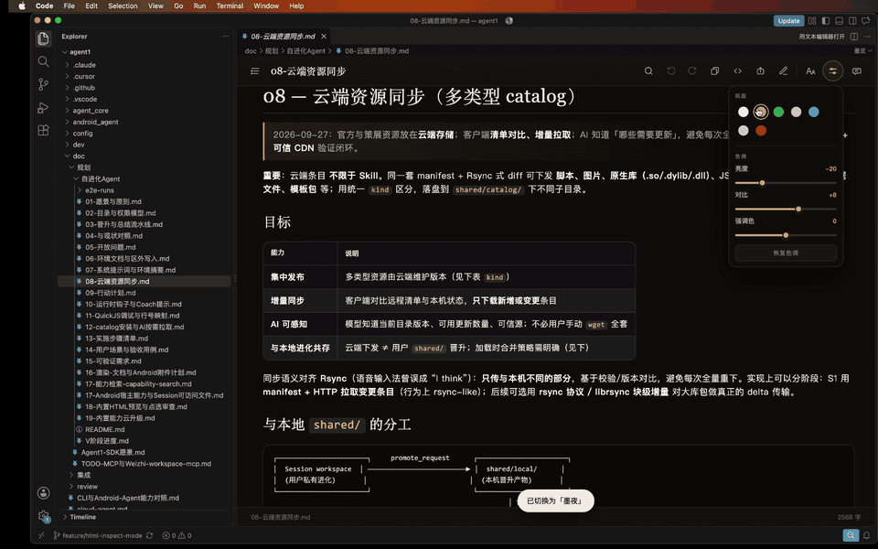Toggle the bottom panel layout button
The height and width of the screenshot is (549, 878).
click(839, 21)
